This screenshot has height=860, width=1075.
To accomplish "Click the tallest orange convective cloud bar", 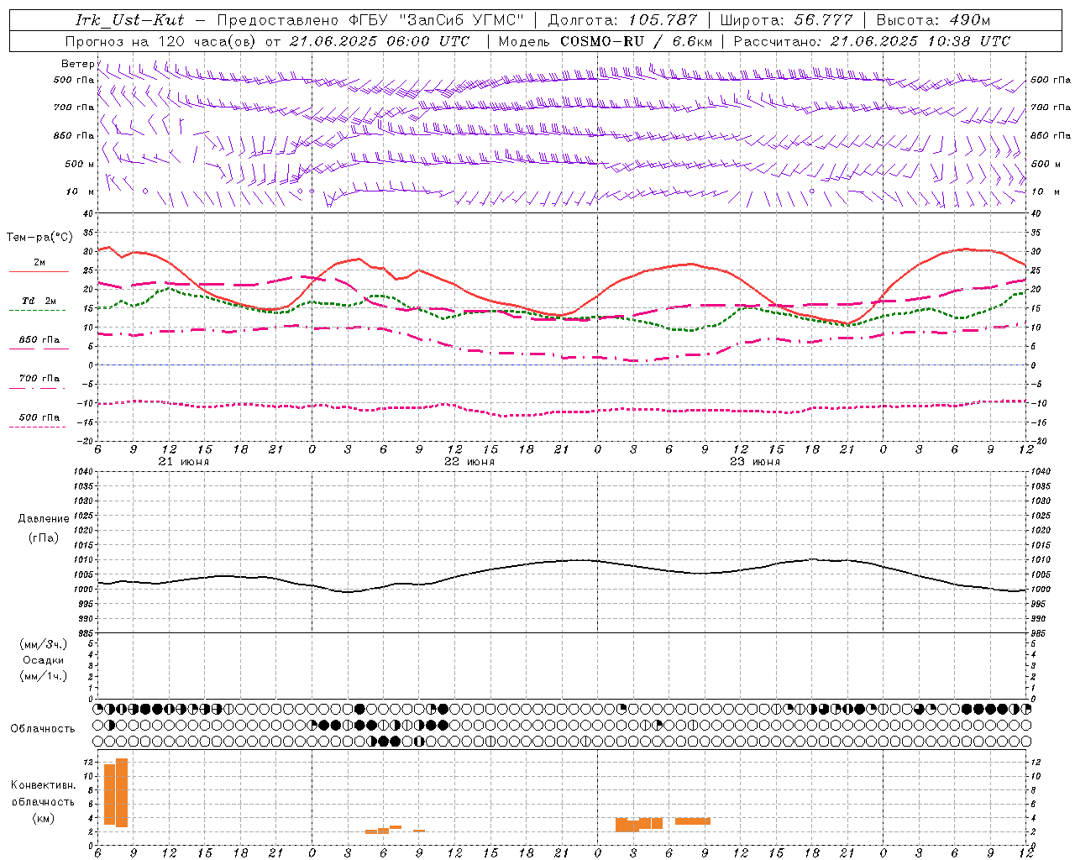I will click(x=122, y=793).
